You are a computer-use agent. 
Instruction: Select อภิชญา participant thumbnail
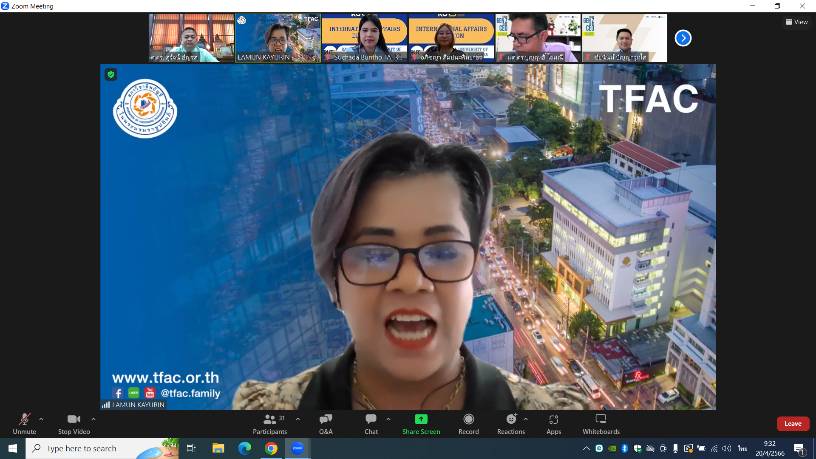(451, 38)
